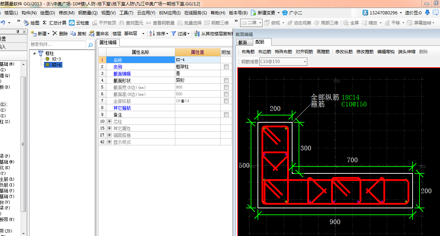This screenshot has height=236, width=440.
Task: Open the 钢筋信息 C10@150 combo box
Action: click(x=283, y=62)
